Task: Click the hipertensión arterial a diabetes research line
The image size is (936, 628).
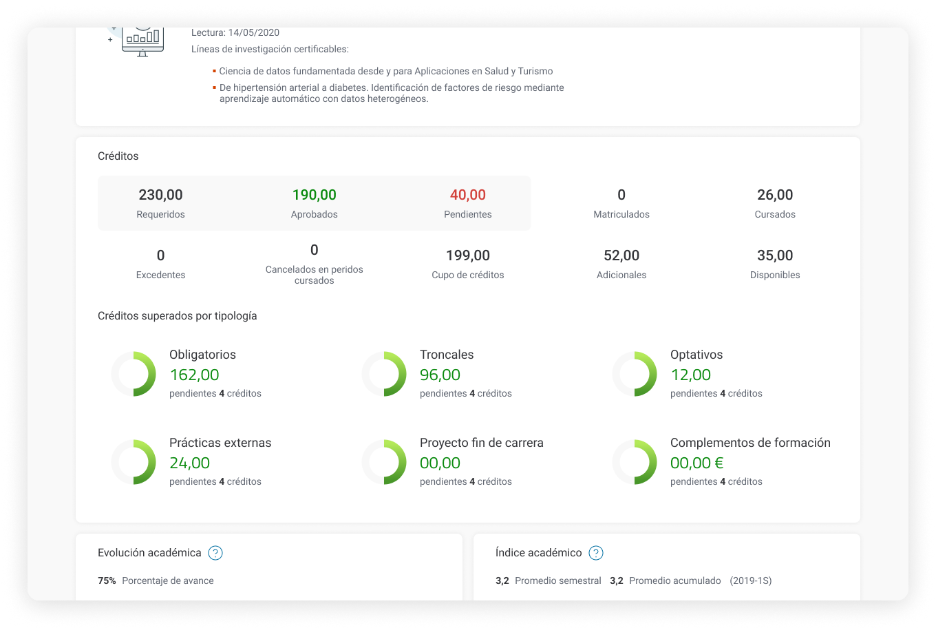Action: click(391, 94)
